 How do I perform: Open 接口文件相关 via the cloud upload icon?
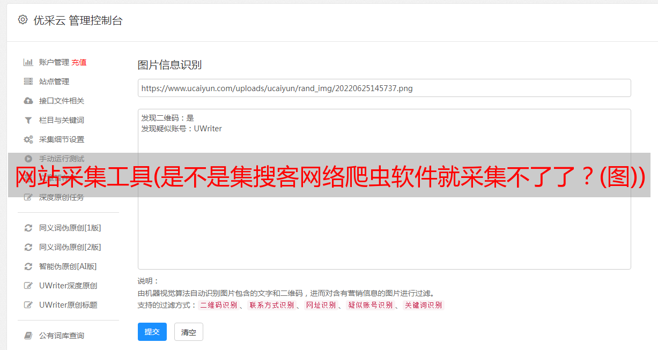[x=28, y=101]
